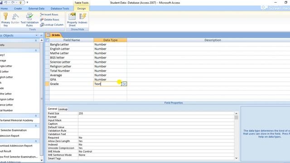Click the Indexed property value
The image size is (290, 163).
[156, 144]
